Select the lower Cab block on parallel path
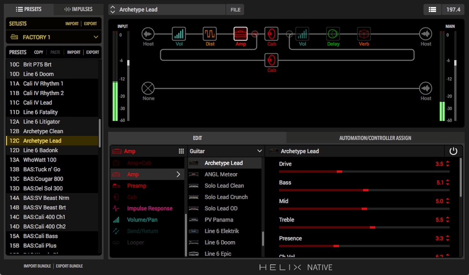 click(x=272, y=60)
